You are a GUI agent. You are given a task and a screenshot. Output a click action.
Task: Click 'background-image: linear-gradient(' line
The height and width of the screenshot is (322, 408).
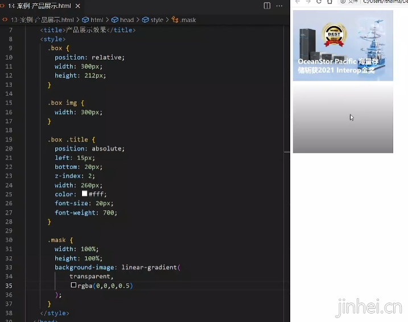point(118,267)
